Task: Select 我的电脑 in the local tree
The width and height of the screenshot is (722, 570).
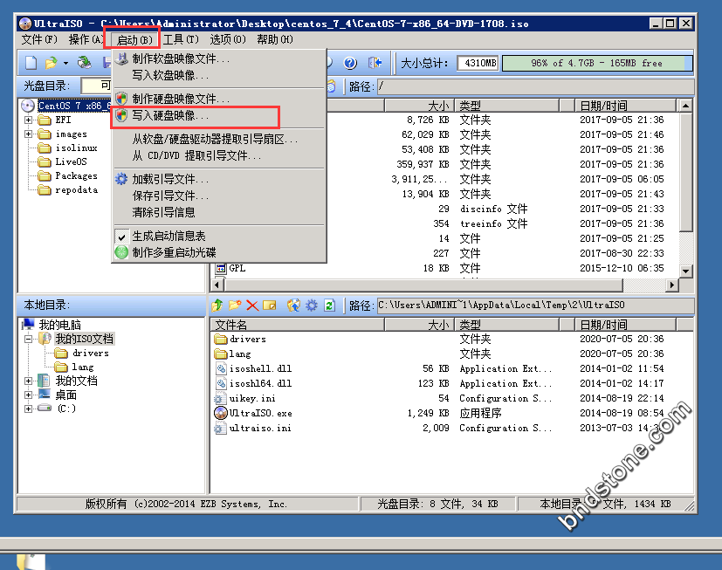Action: (x=60, y=325)
